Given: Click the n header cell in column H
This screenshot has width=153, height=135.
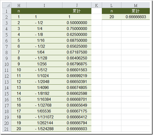Looking at the screenshot, I should [x=19, y=11].
